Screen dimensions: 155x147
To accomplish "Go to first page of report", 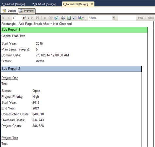I will pos(3,18).
